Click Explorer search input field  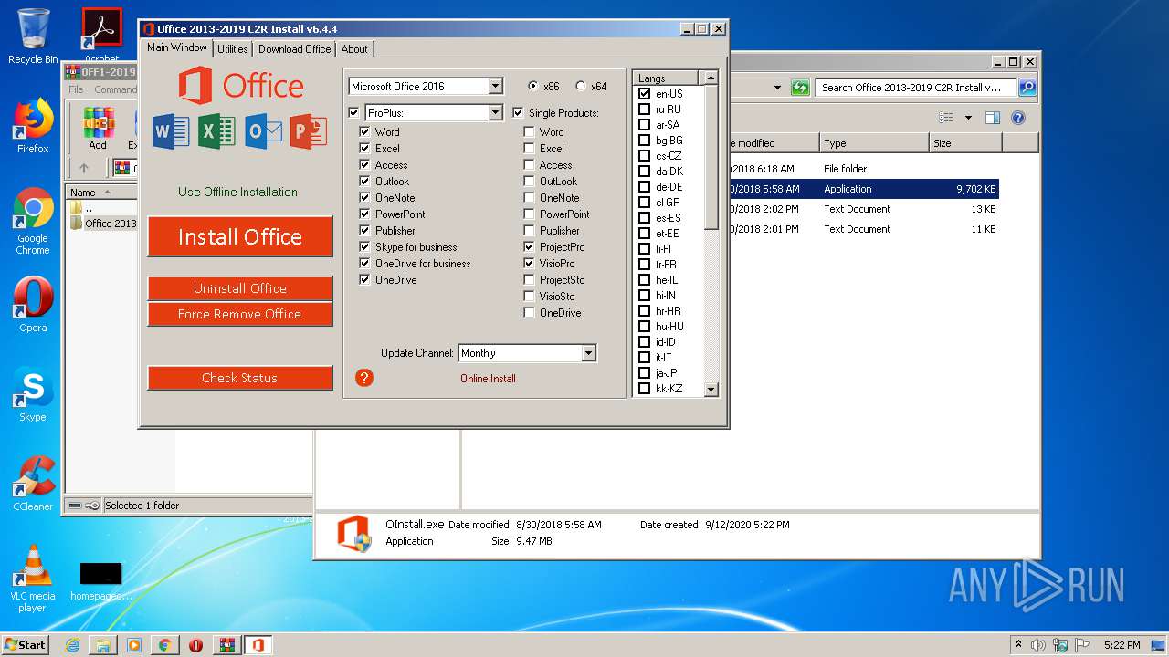coord(916,88)
